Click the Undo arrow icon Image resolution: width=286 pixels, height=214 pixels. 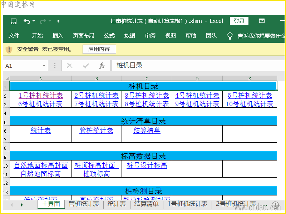click(x=26, y=21)
